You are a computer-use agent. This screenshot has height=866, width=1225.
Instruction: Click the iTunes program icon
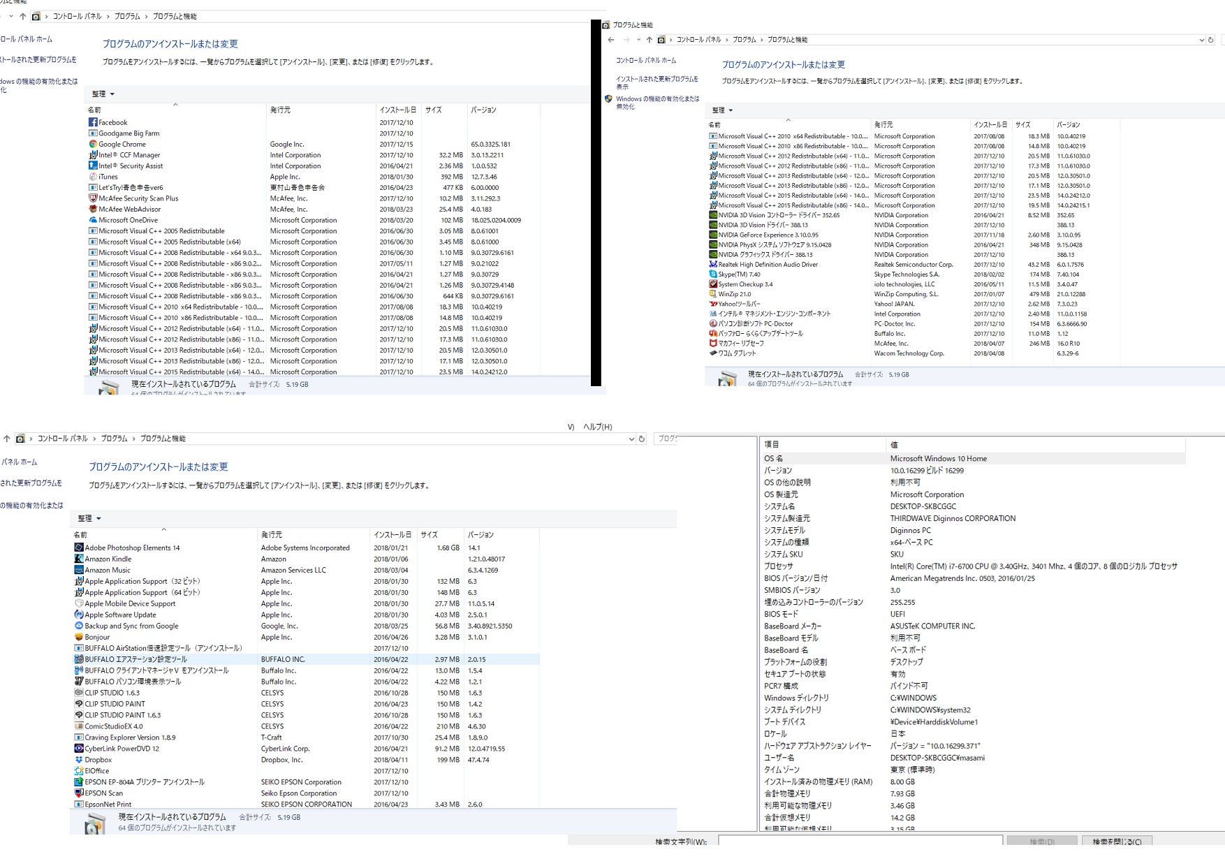pos(93,177)
